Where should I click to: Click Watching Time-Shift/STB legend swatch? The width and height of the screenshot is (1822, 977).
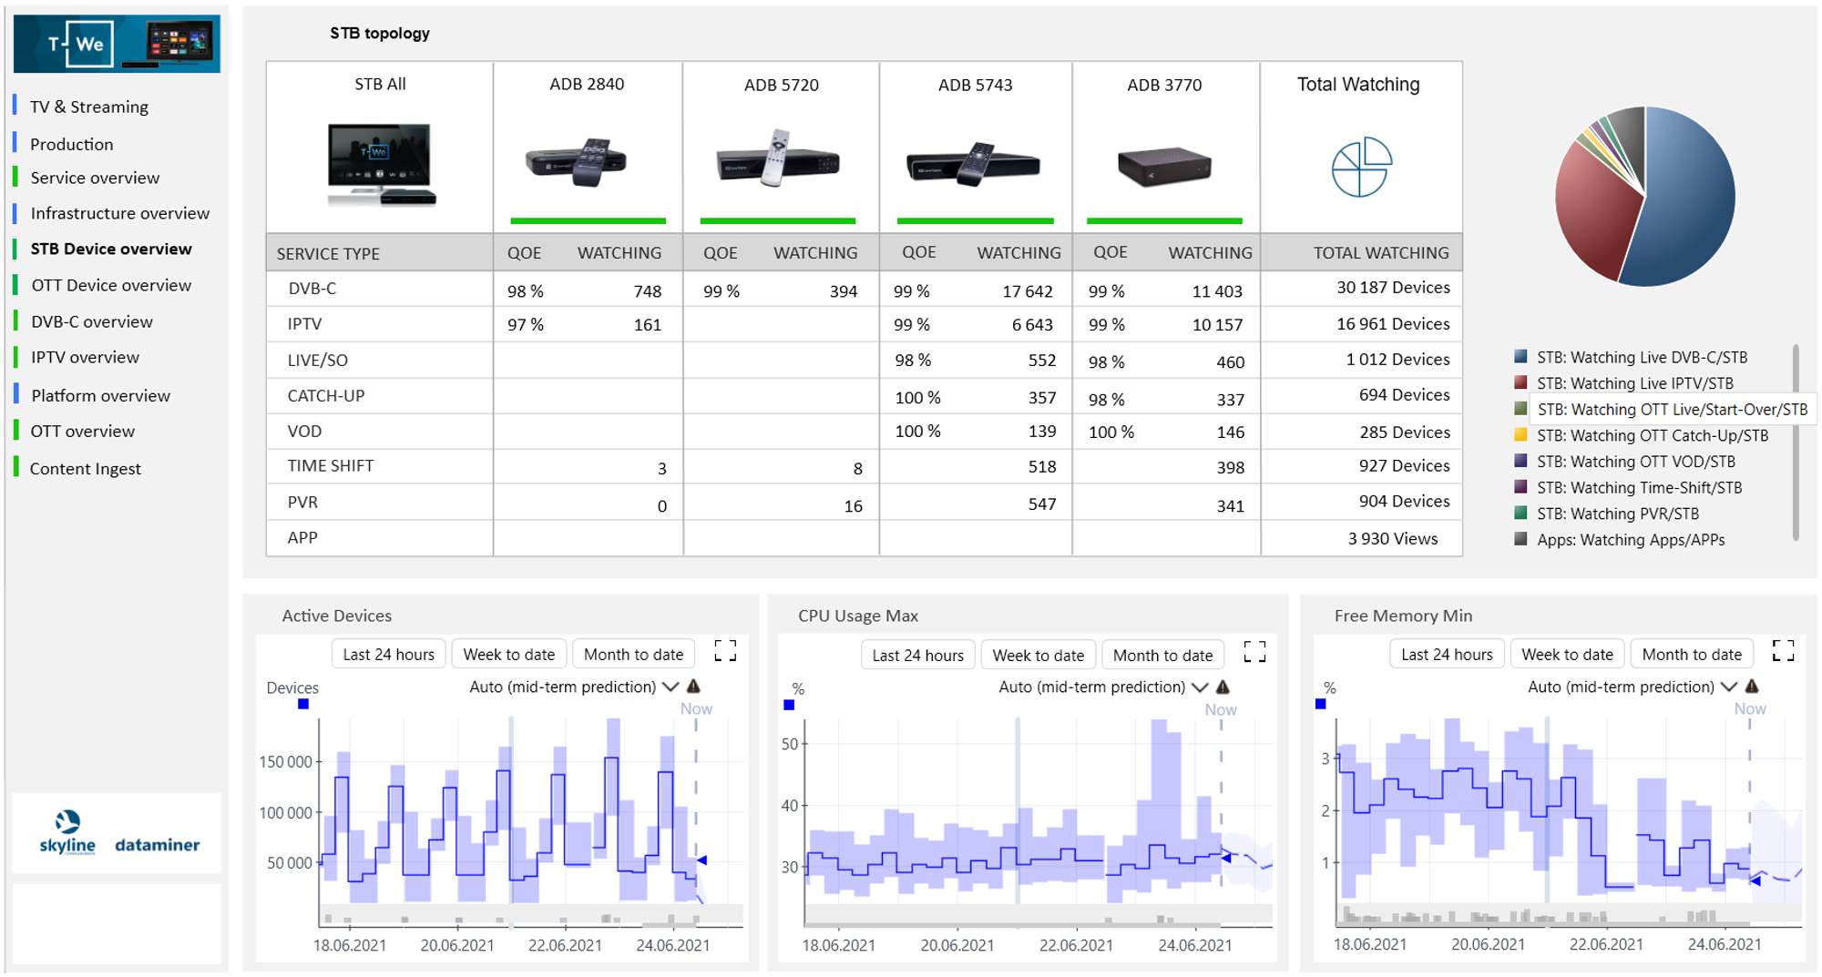(x=1520, y=487)
